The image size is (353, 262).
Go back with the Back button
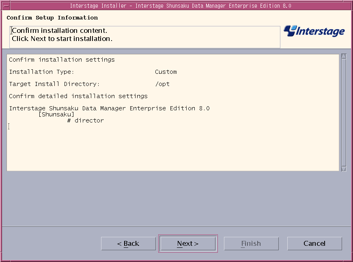[128, 243]
